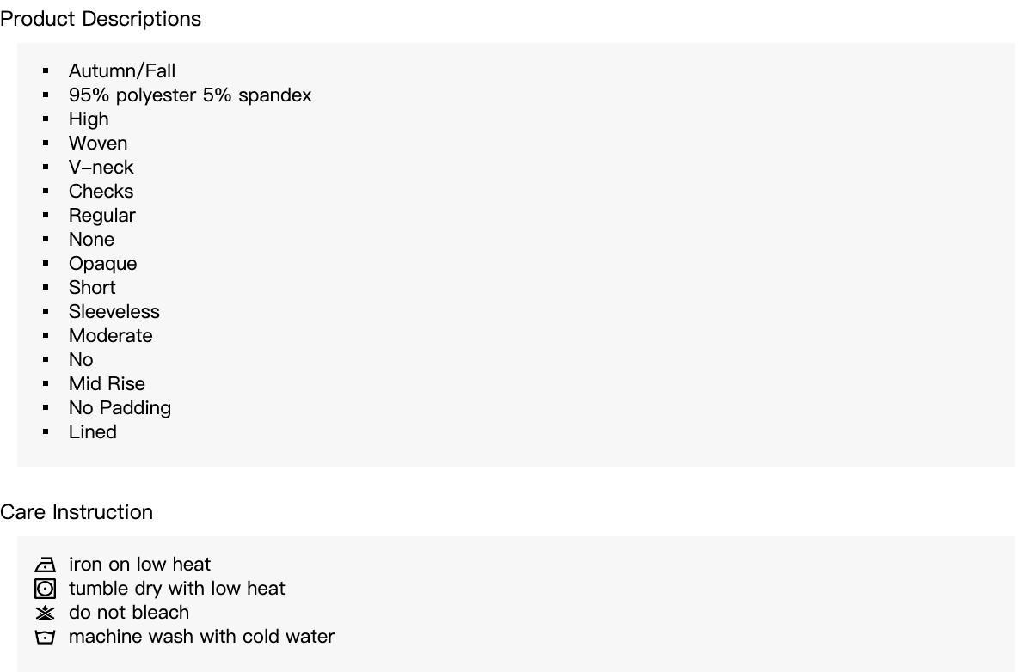The height and width of the screenshot is (672, 1032).
Task: Click the Checks list item
Action: pyautogui.click(x=101, y=192)
